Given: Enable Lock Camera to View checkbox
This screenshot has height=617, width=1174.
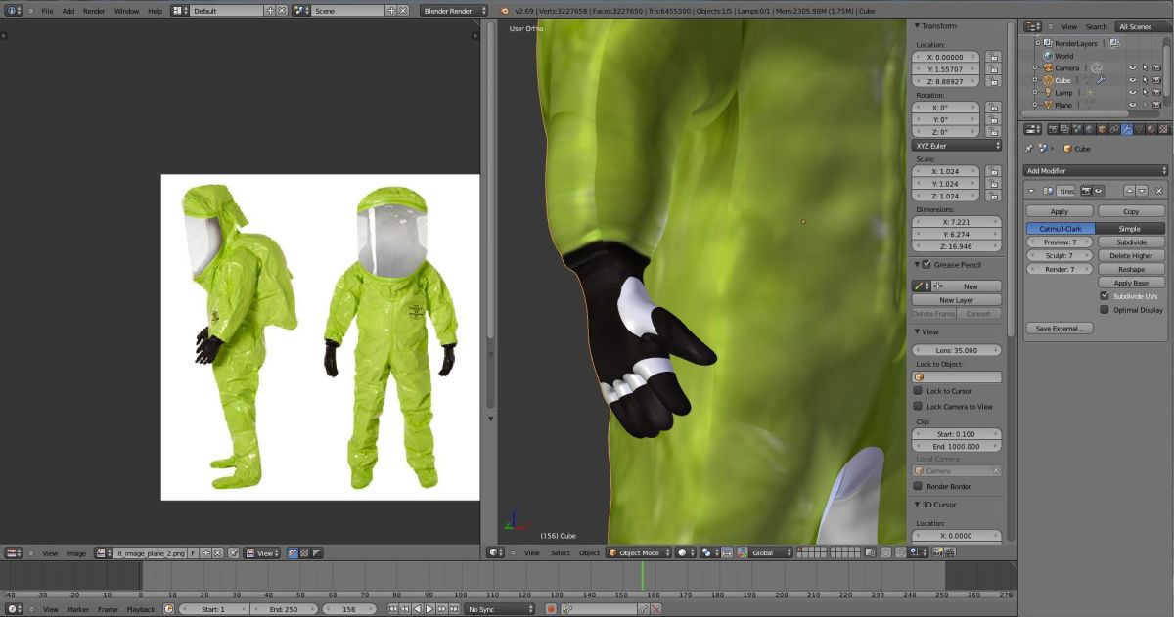Looking at the screenshot, I should tap(918, 406).
